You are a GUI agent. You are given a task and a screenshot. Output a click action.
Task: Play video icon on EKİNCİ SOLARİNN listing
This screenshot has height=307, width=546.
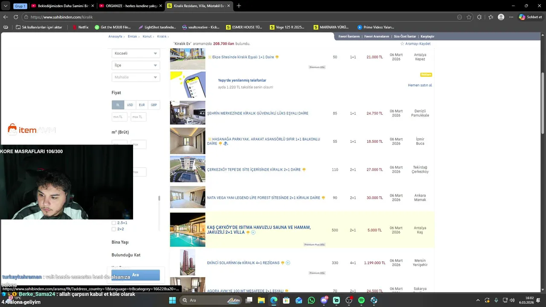point(288,263)
